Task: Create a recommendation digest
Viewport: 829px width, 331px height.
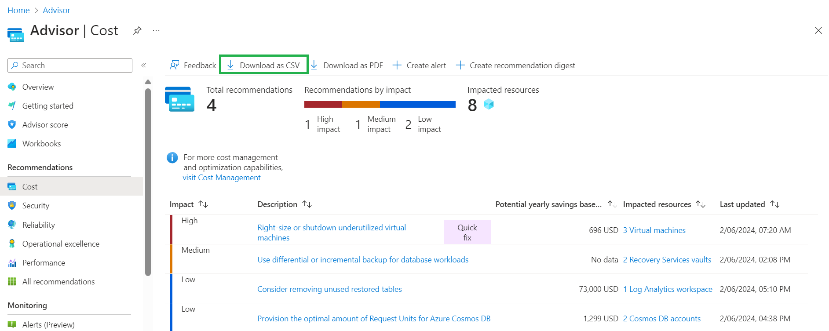Action: click(x=516, y=65)
